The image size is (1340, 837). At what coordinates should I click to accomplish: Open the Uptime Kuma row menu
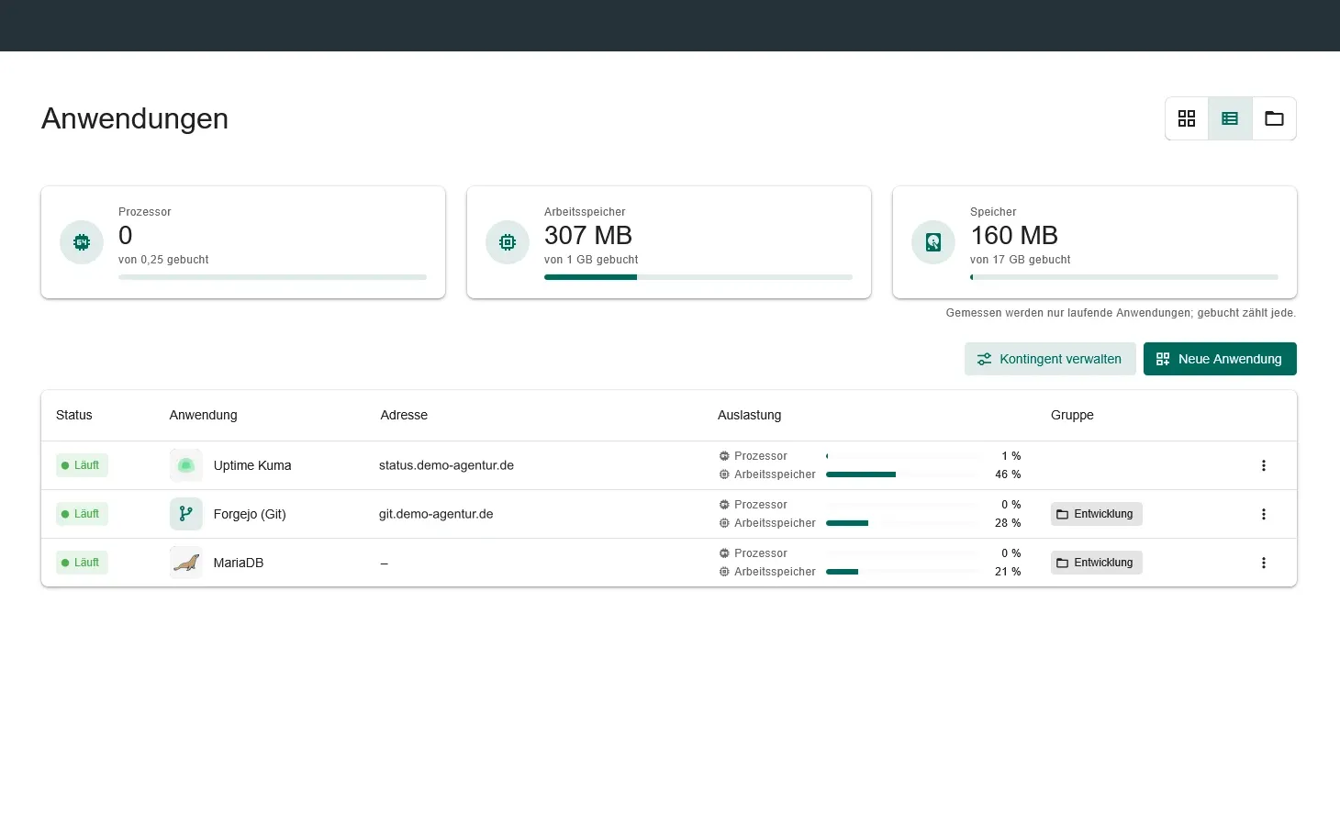pyautogui.click(x=1264, y=465)
